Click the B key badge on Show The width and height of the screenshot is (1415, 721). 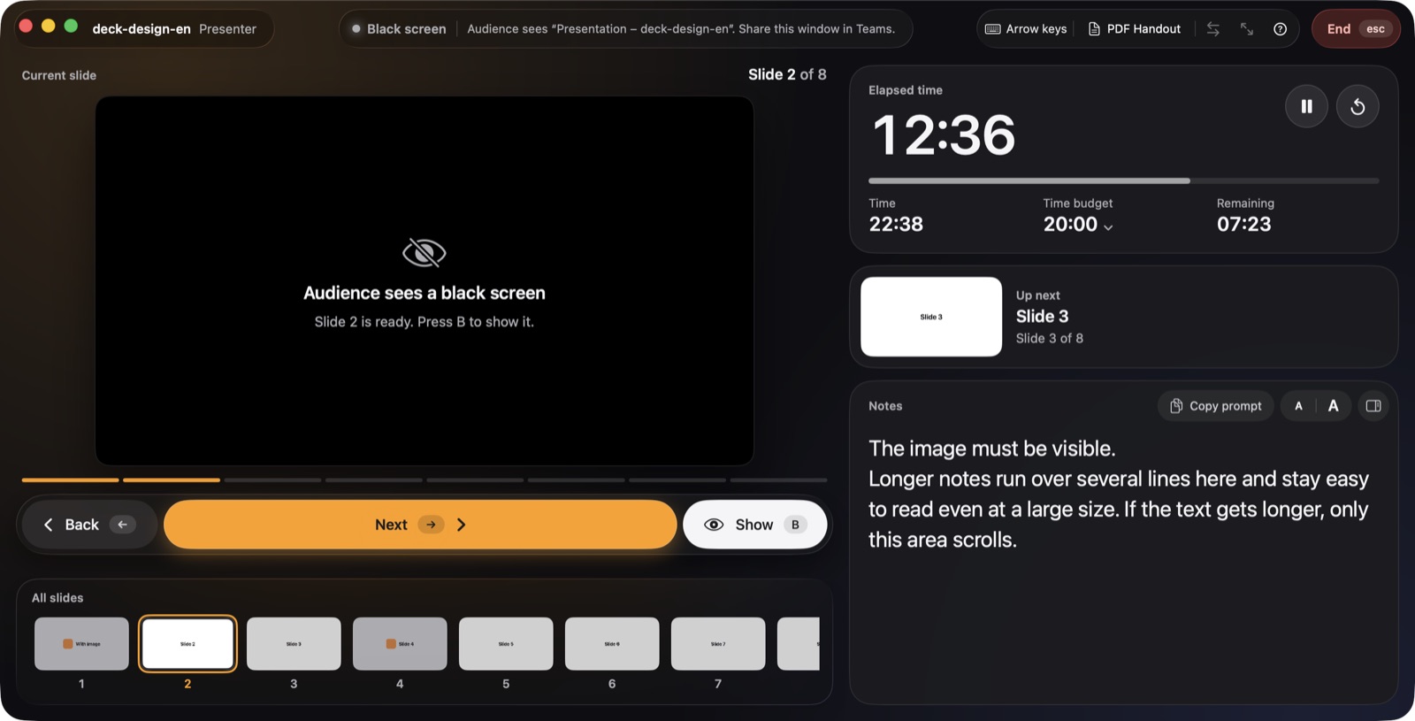(795, 525)
